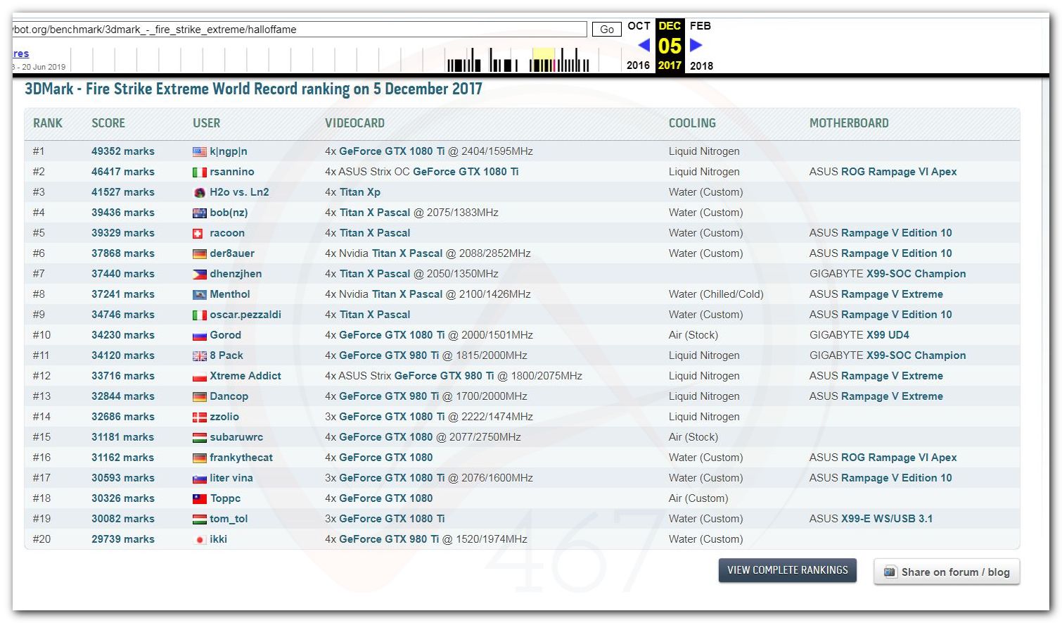Click the Air (Custom) cooling text
1062x623 pixels.
(698, 498)
